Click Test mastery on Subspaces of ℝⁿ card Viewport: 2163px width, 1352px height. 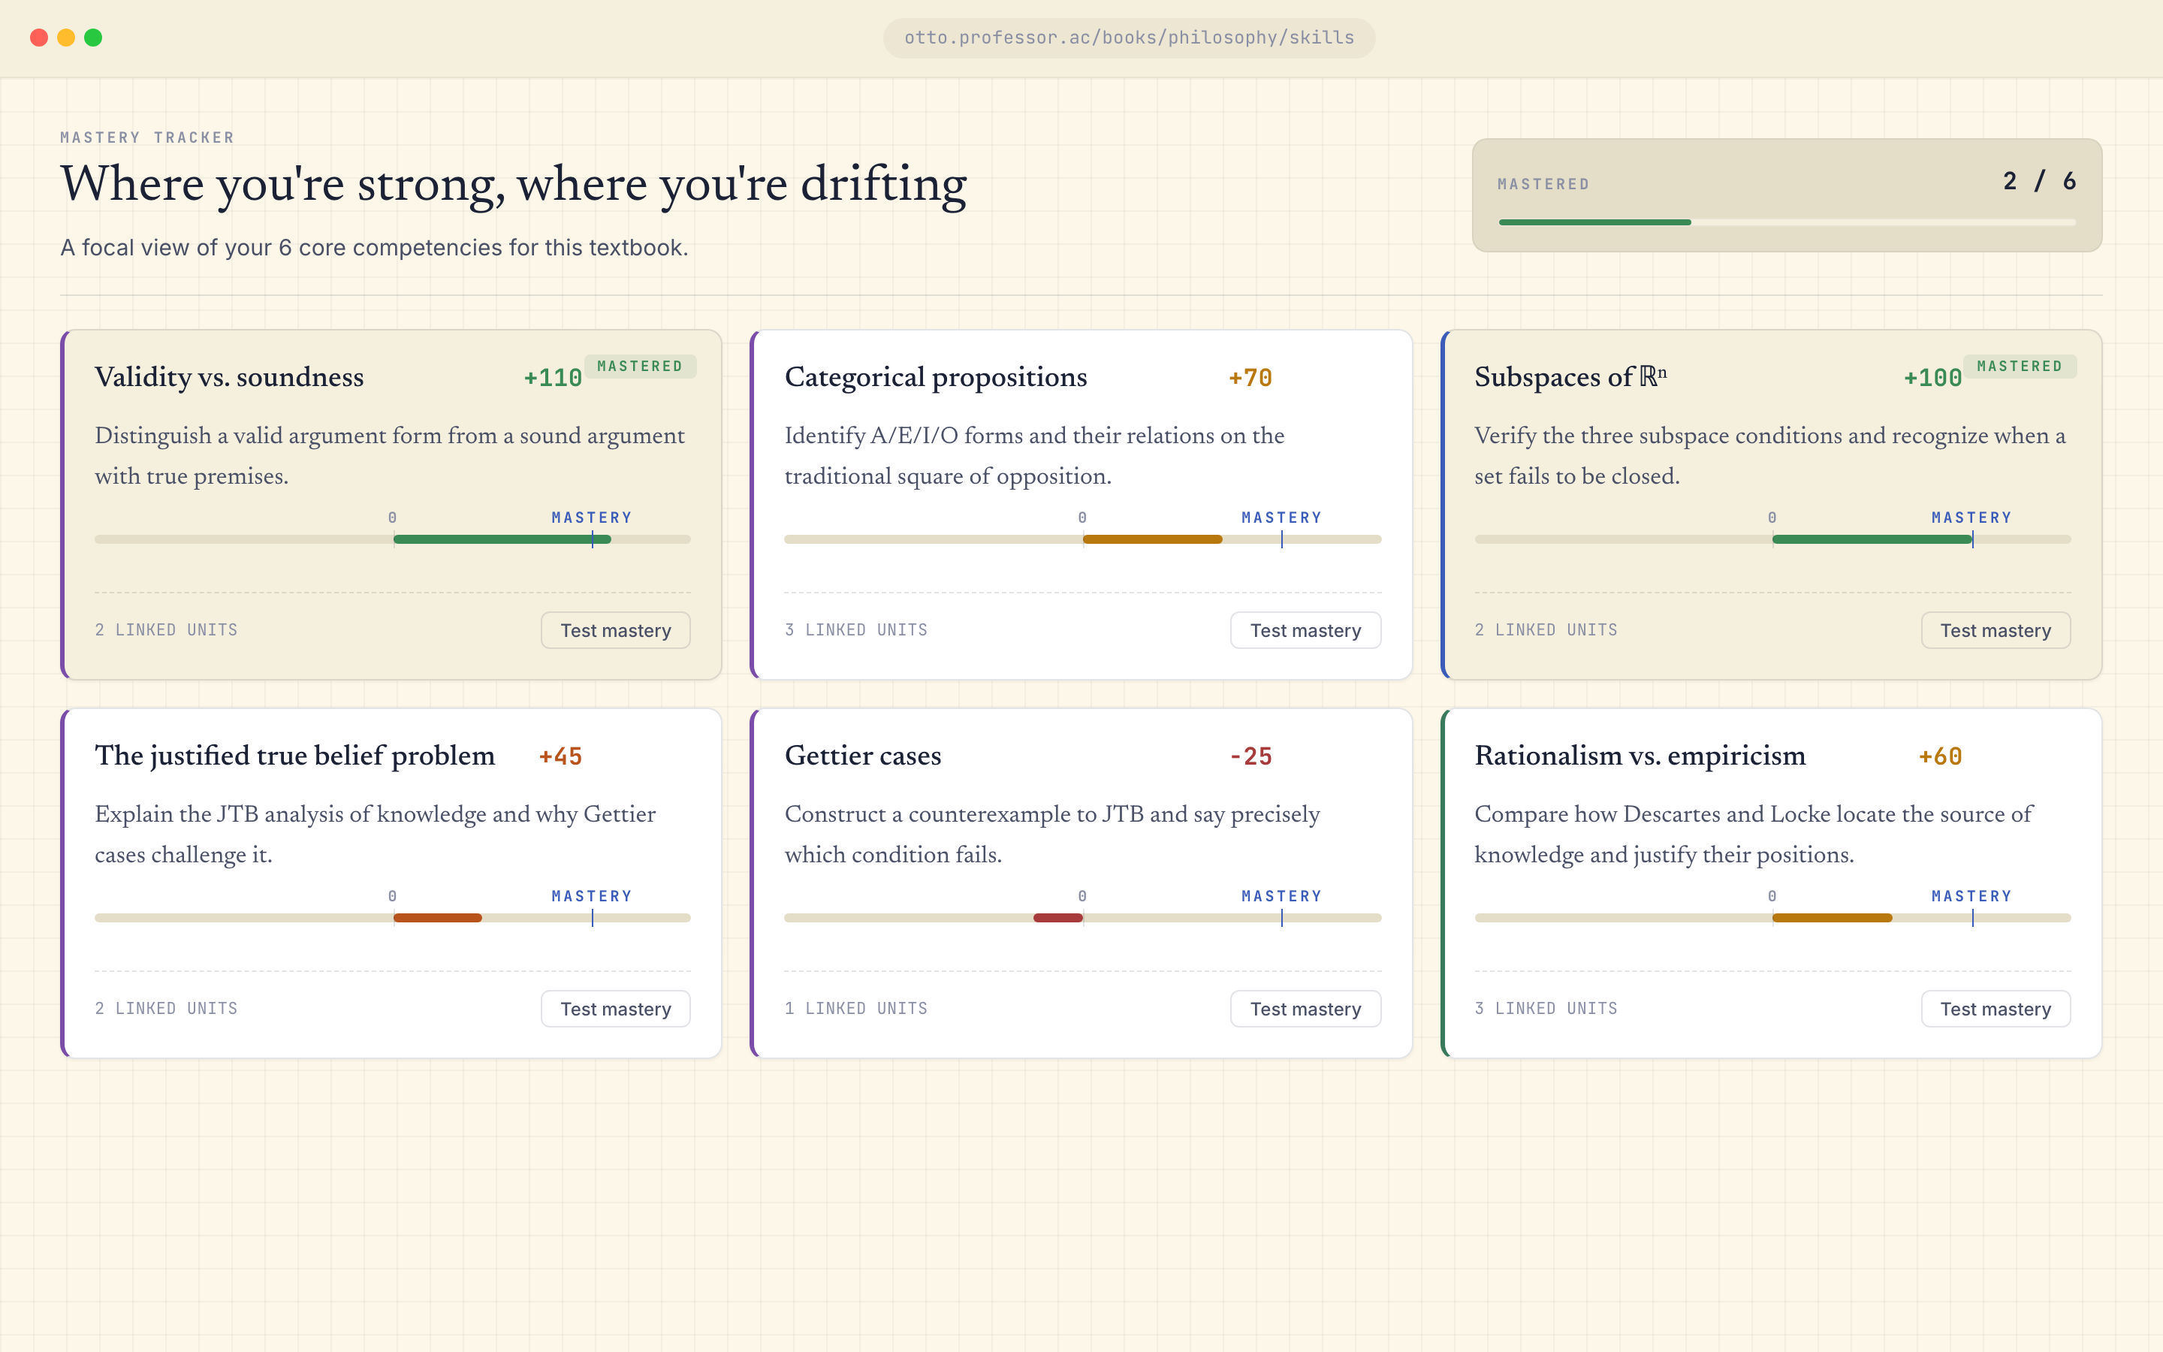(1995, 630)
